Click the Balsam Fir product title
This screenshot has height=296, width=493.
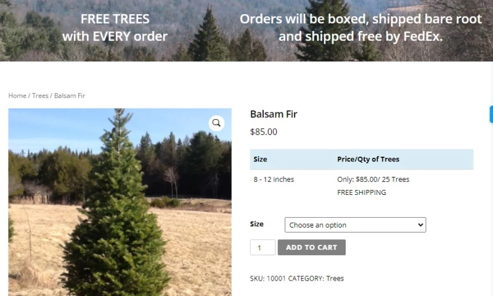click(x=274, y=114)
